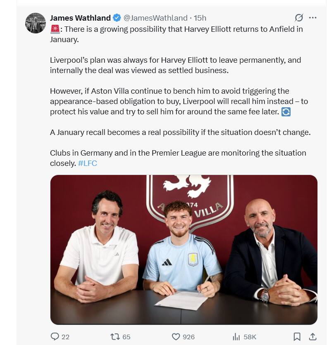Open James Wathland's profile avatar
Viewport: 329px width, 345px height.
pos(36,23)
